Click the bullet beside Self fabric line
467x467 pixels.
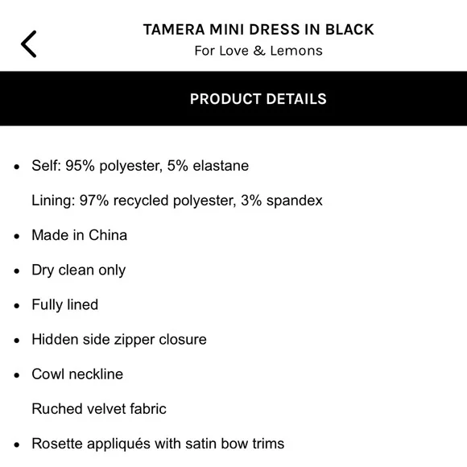(x=17, y=167)
